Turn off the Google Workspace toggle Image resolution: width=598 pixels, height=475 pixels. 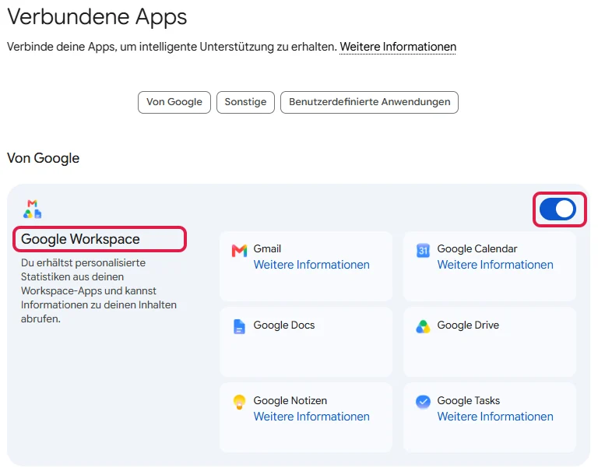(x=558, y=209)
